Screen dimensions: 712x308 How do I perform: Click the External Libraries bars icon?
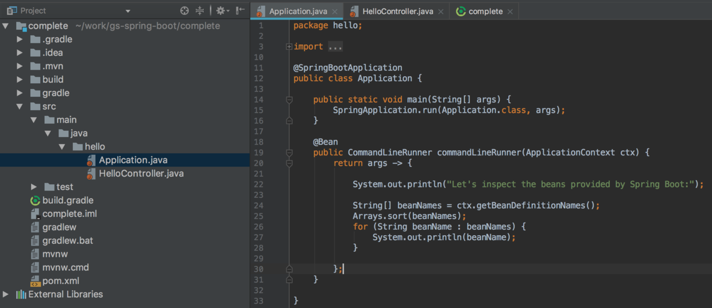[21, 294]
